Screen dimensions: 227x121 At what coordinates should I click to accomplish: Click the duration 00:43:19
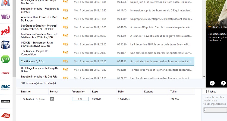pos(122,19)
